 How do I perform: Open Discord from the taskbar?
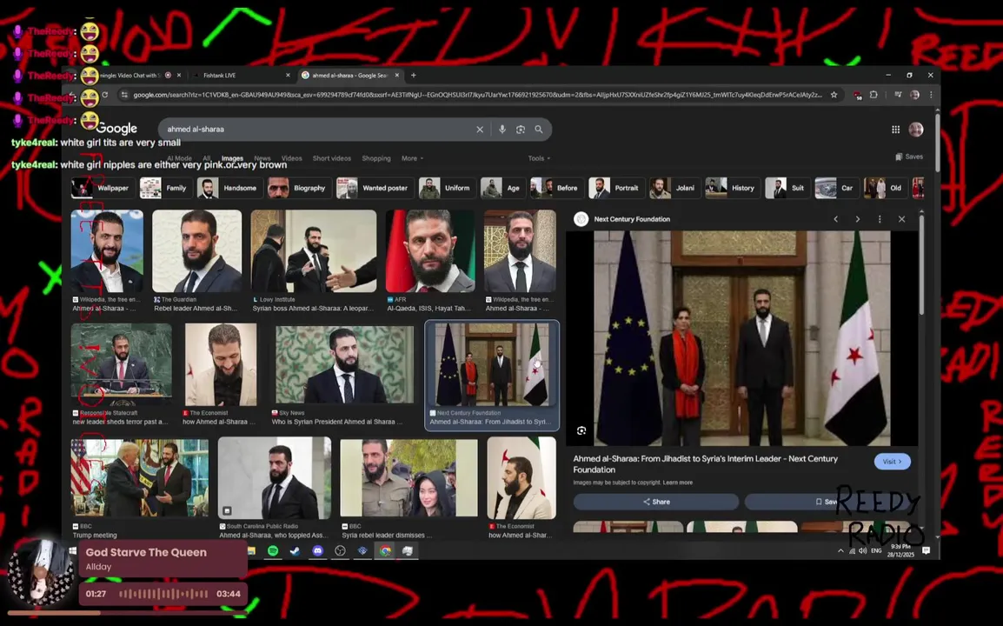coord(318,550)
